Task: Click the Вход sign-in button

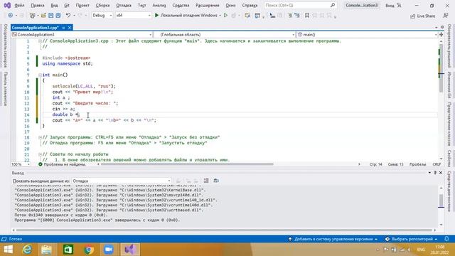Action: click(393, 5)
